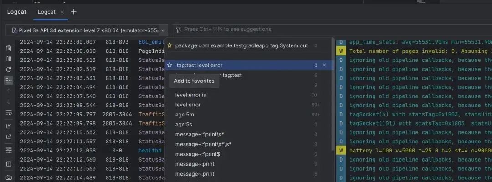
Task: Click the import logs icon
Action: 9,126
